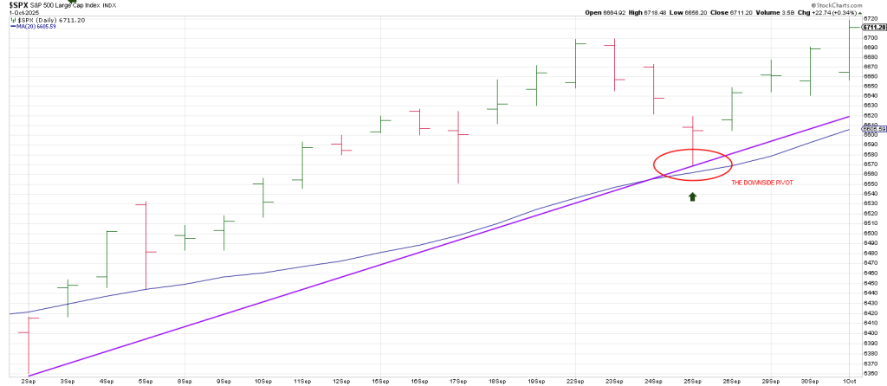Click the 2Sep date label on axis
The image size is (887, 386).
pyautogui.click(x=28, y=382)
